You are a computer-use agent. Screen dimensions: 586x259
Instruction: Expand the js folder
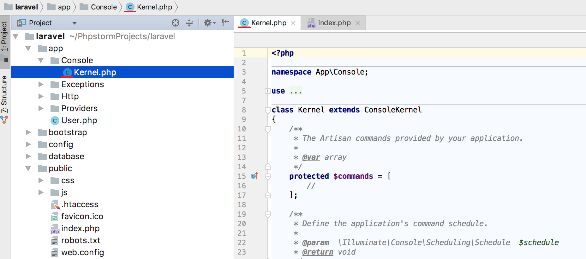pyautogui.click(x=41, y=192)
